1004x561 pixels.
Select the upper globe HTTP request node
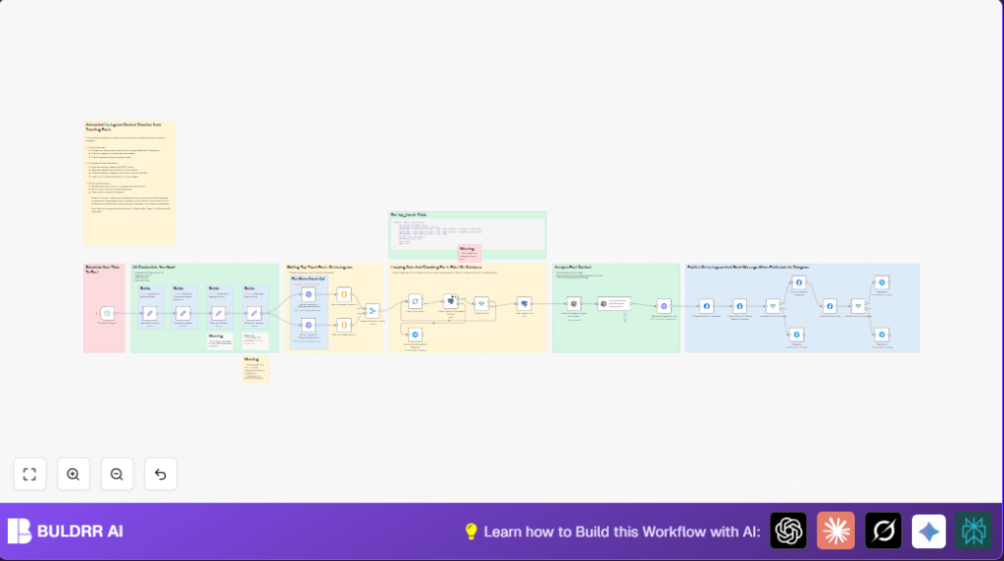(x=309, y=294)
